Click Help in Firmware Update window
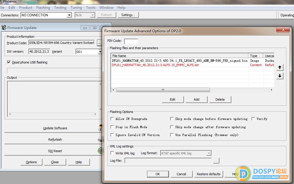Viewport: 294px width, 184px height. click(x=79, y=162)
